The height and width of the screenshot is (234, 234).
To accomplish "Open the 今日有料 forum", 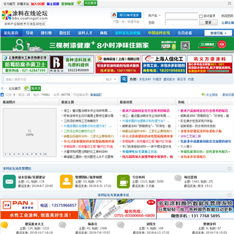I will tap(138, 177).
